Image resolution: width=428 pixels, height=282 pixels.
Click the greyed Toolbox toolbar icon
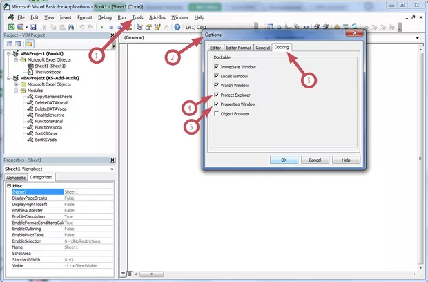pos(166,27)
